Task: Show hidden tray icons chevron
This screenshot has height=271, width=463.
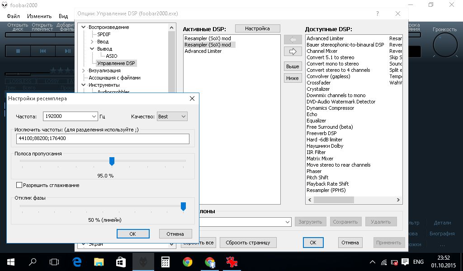Action: 373,262
